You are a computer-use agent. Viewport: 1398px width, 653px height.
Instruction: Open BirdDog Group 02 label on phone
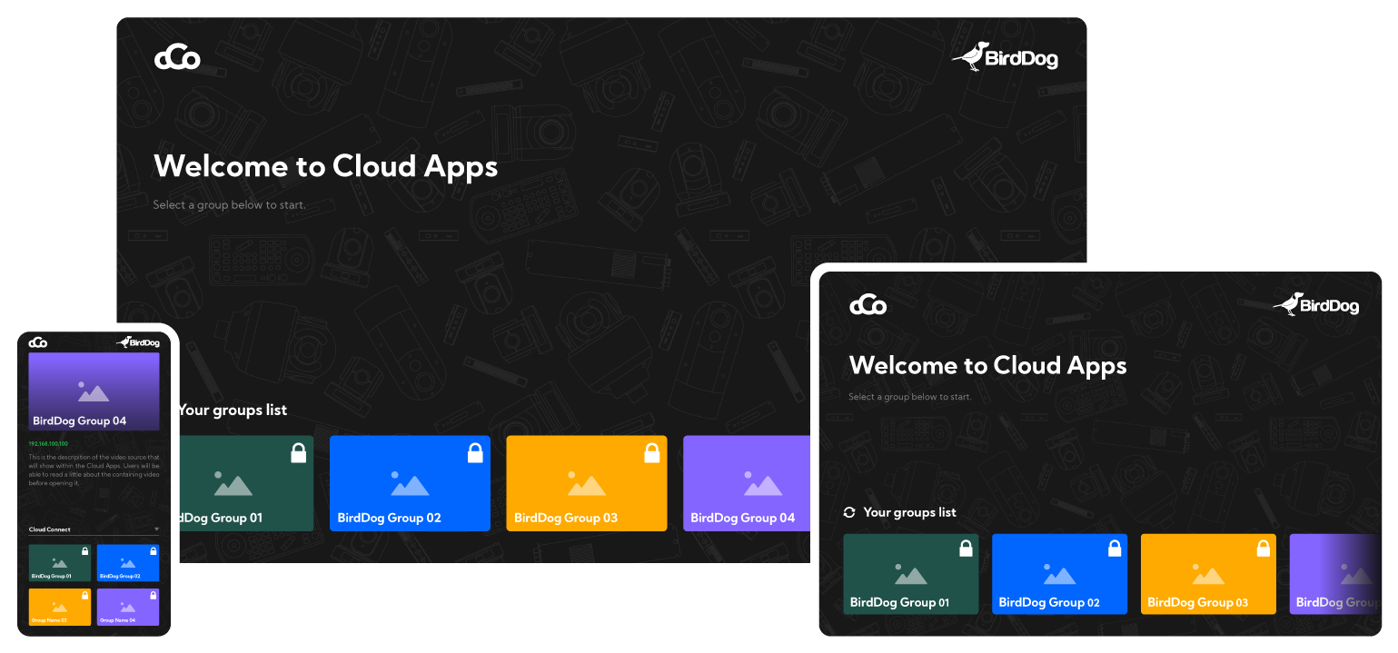(120, 576)
